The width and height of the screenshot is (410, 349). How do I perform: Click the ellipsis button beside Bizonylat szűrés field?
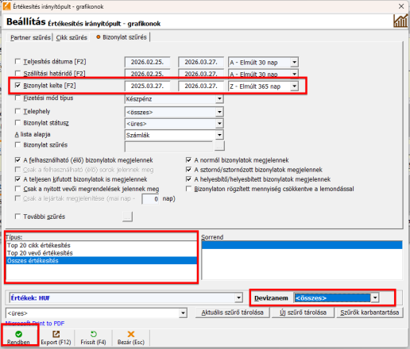[x=219, y=146]
